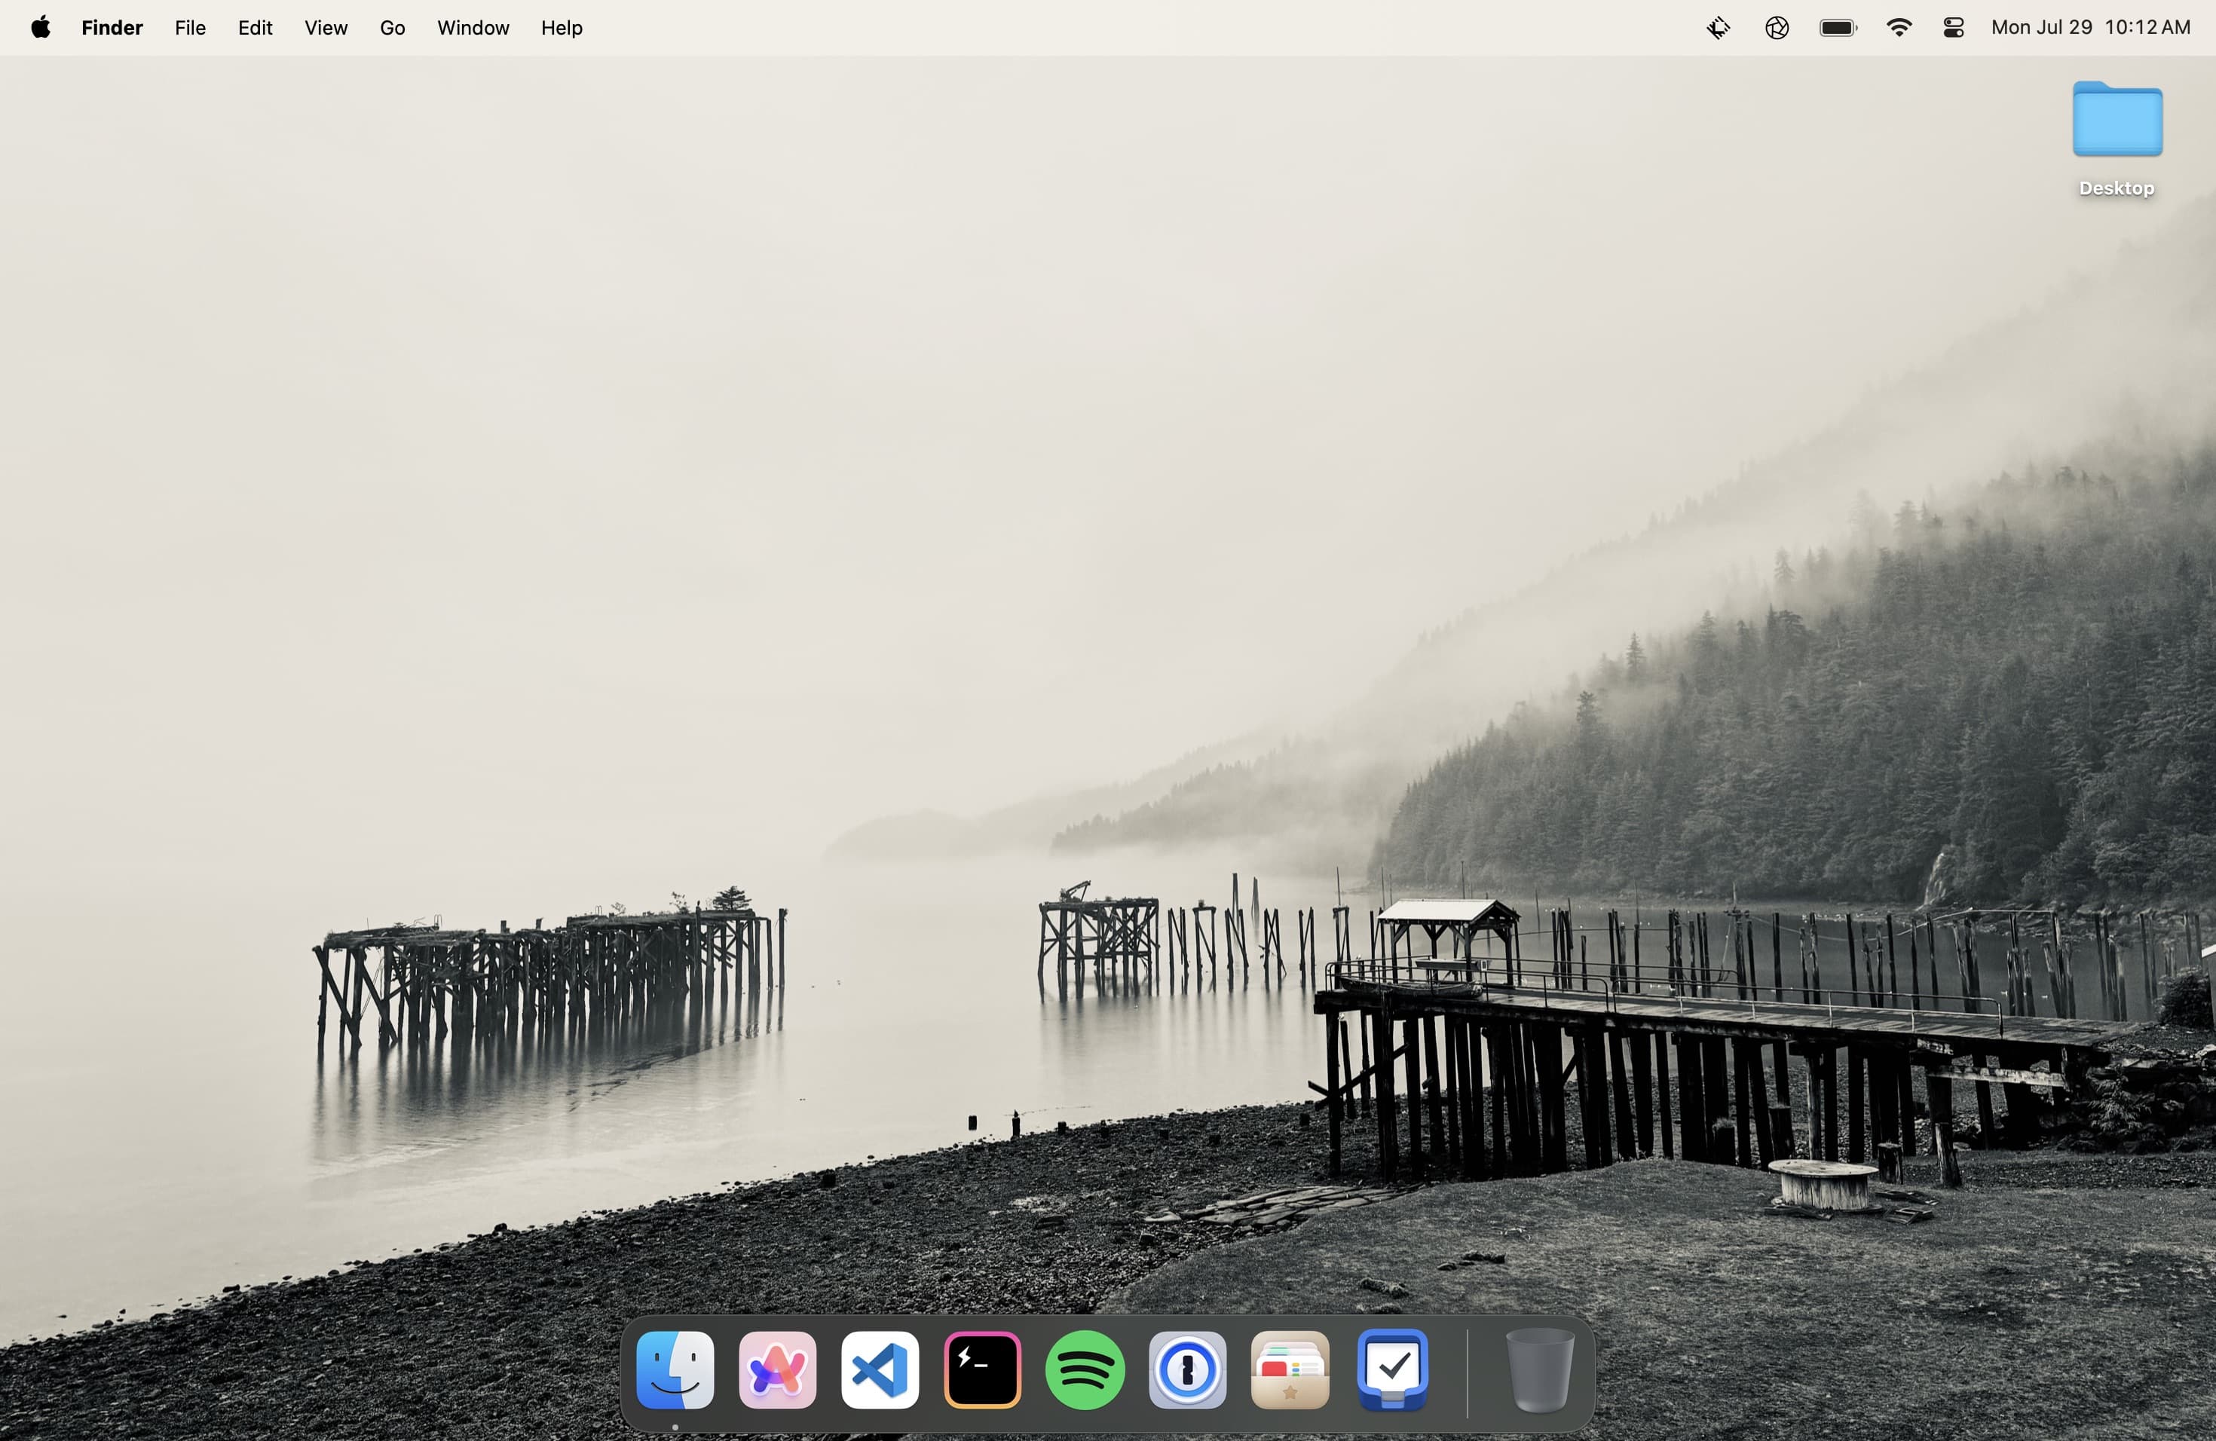Open the Go menu
Screen dimensions: 2216x1441
point(392,27)
